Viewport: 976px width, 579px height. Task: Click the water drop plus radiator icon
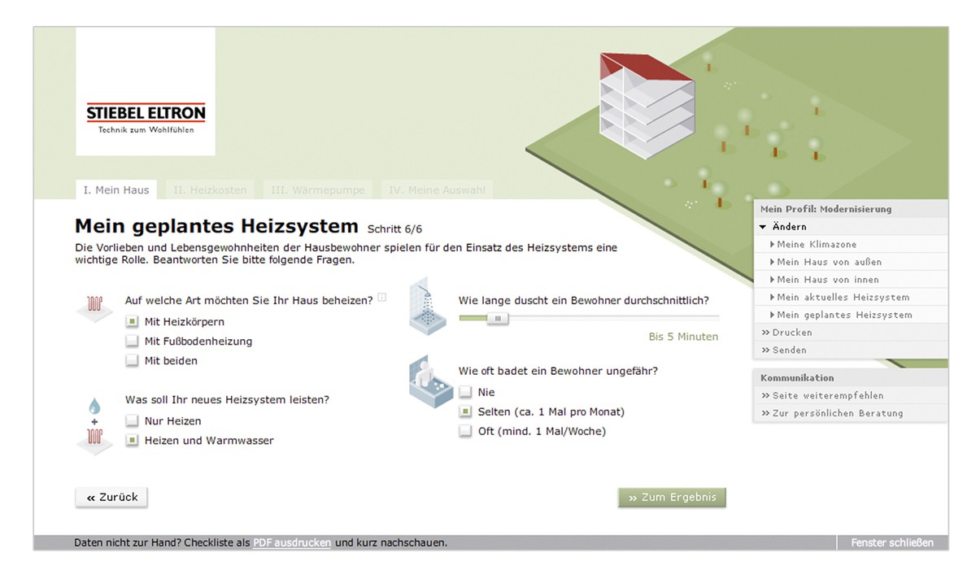click(x=94, y=426)
